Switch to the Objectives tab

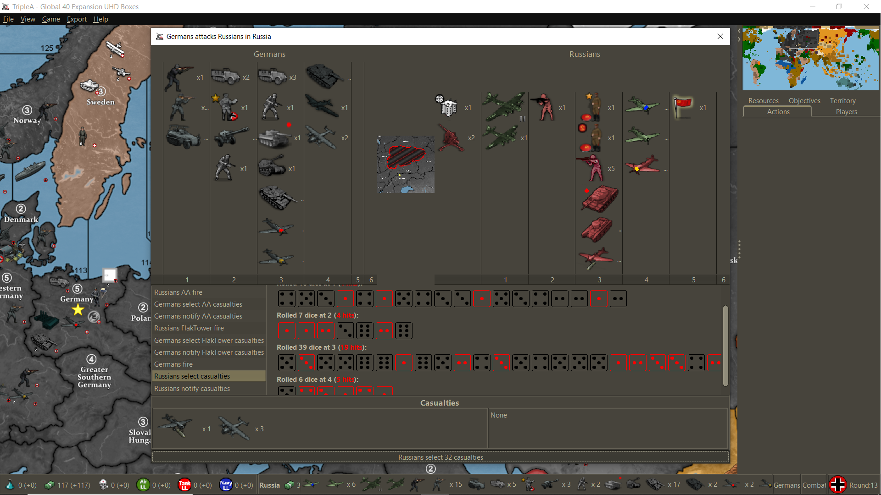tap(804, 101)
